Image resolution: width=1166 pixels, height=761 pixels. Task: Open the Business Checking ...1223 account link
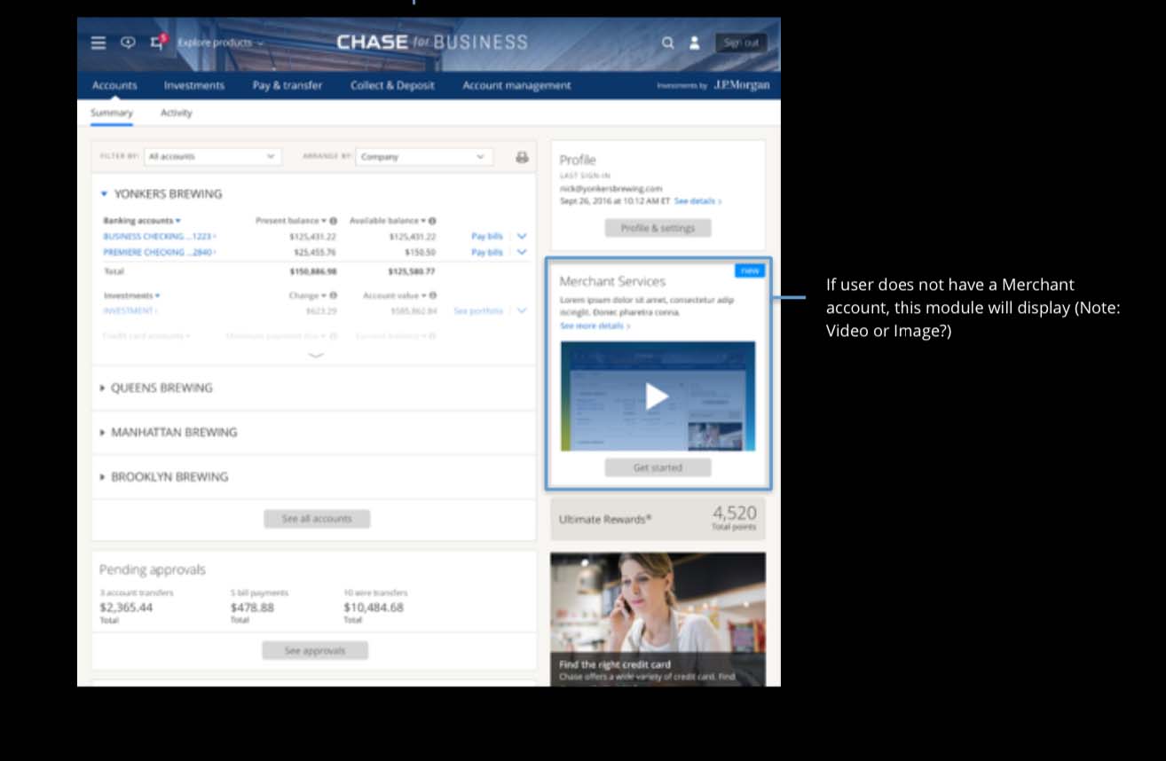pos(160,237)
